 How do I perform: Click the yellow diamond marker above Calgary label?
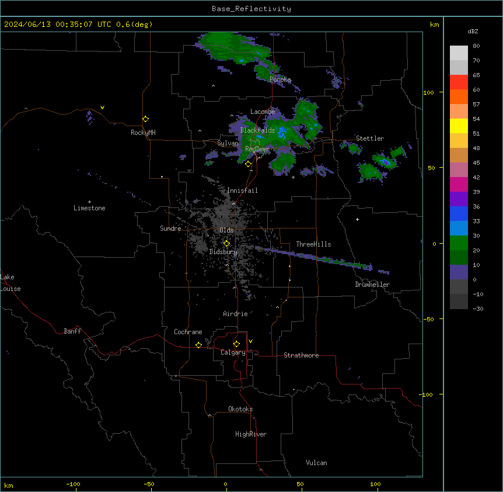tap(236, 344)
